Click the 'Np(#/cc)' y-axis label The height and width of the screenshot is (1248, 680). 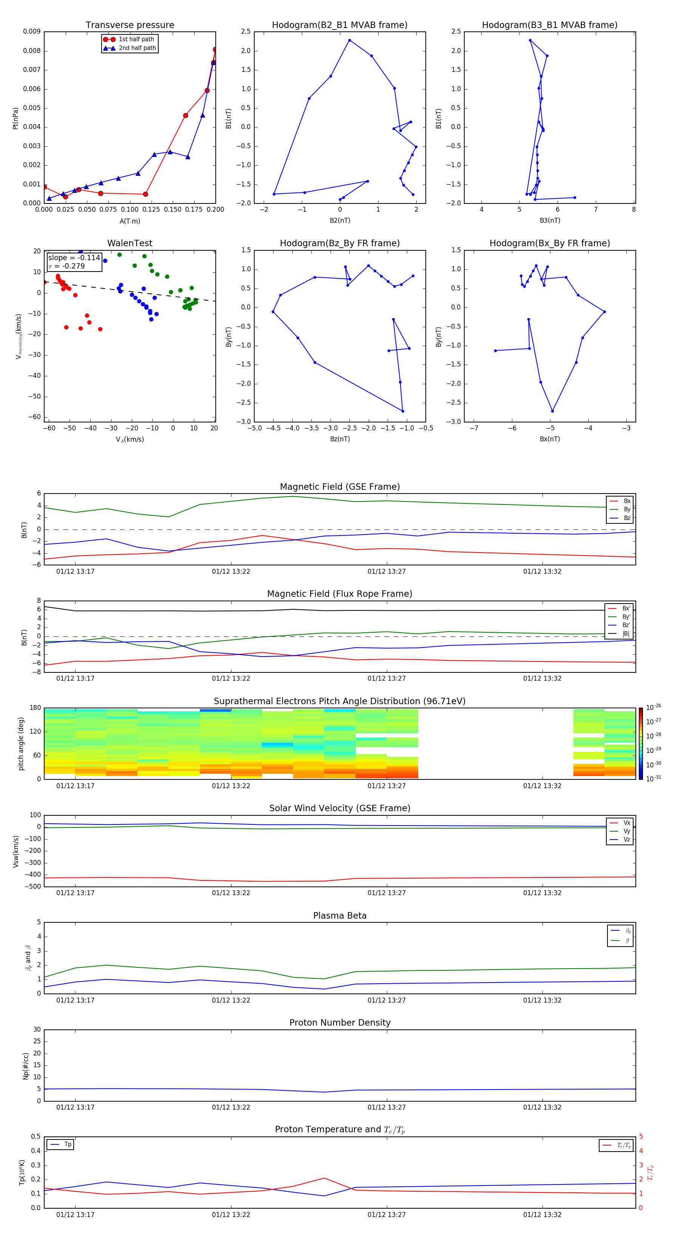click(26, 1066)
